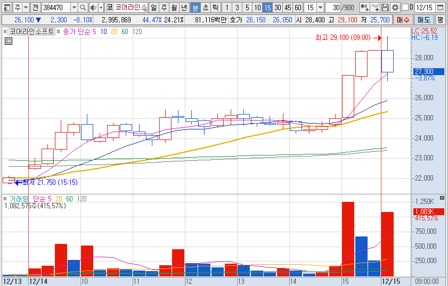Image resolution: width=448 pixels, height=286 pixels.
Task: Click the 거래량 volume panel label
Action: point(19,199)
